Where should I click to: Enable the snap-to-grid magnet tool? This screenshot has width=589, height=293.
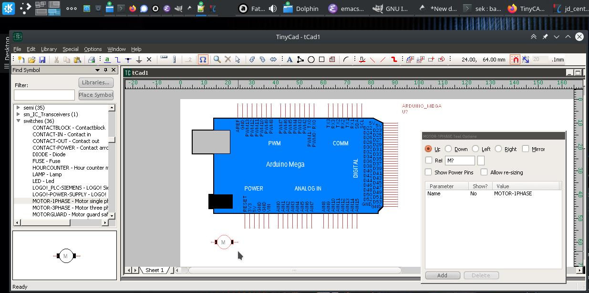pos(516,60)
